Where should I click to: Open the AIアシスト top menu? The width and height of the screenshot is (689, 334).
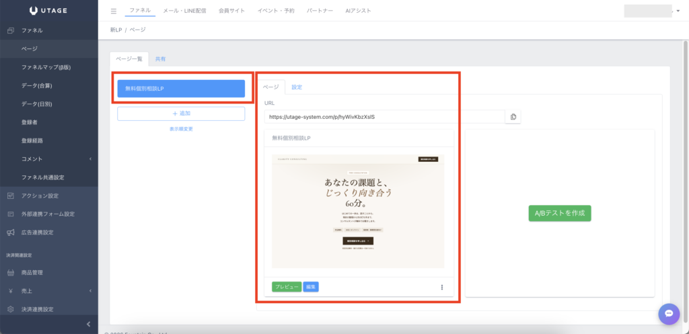tap(358, 11)
